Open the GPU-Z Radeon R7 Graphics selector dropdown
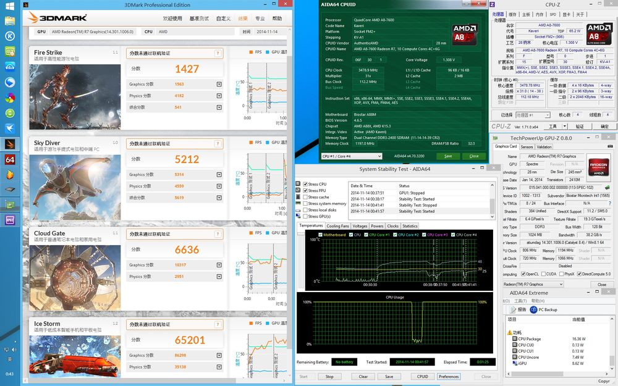 (x=533, y=284)
